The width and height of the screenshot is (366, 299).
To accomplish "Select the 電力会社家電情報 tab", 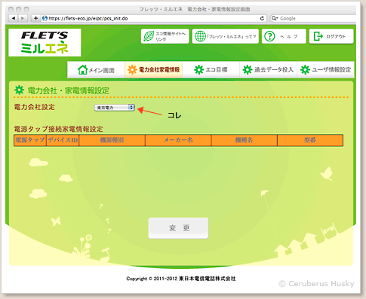I will coord(153,69).
